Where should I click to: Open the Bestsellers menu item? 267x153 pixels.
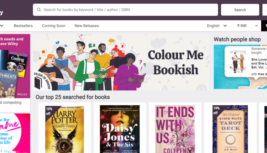click(x=23, y=26)
